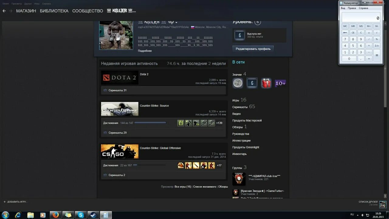Image resolution: width=389 pixels, height=219 pixels.
Task: Click the Список желаемого link
Action: pyautogui.click(x=205, y=186)
